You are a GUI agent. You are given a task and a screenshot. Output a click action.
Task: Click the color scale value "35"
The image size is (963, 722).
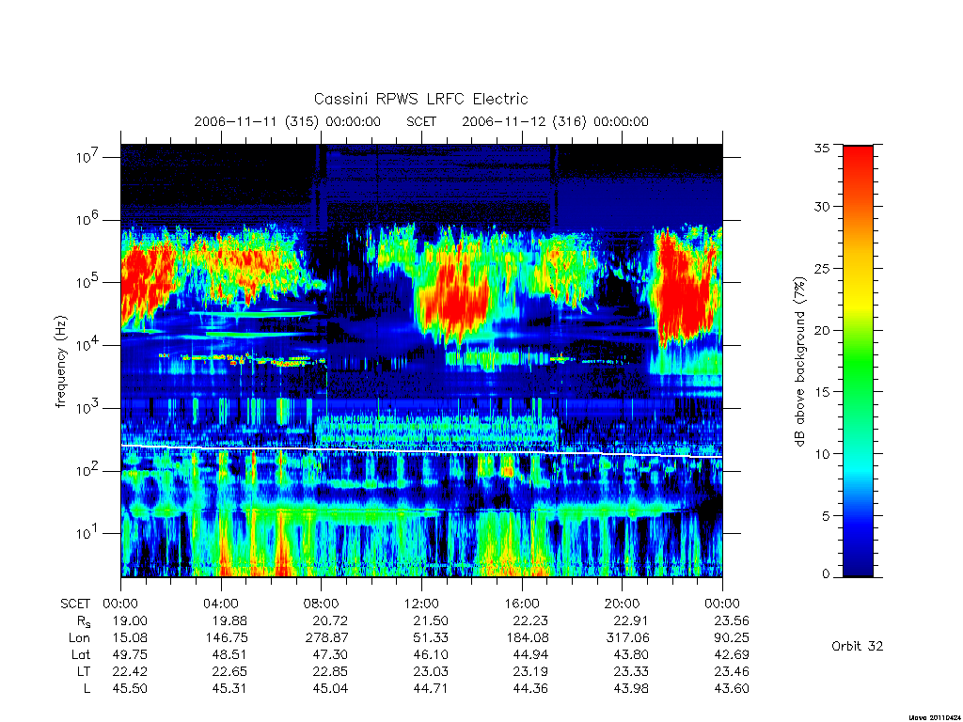pos(821,148)
